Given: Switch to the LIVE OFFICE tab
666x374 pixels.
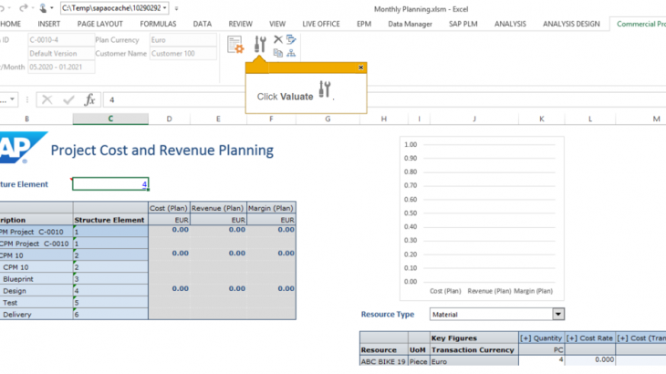Looking at the screenshot, I should [x=321, y=24].
